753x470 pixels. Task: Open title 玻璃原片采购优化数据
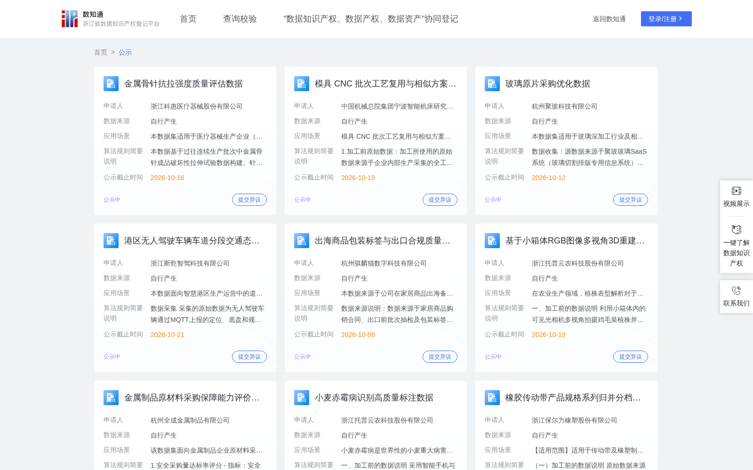coord(548,84)
